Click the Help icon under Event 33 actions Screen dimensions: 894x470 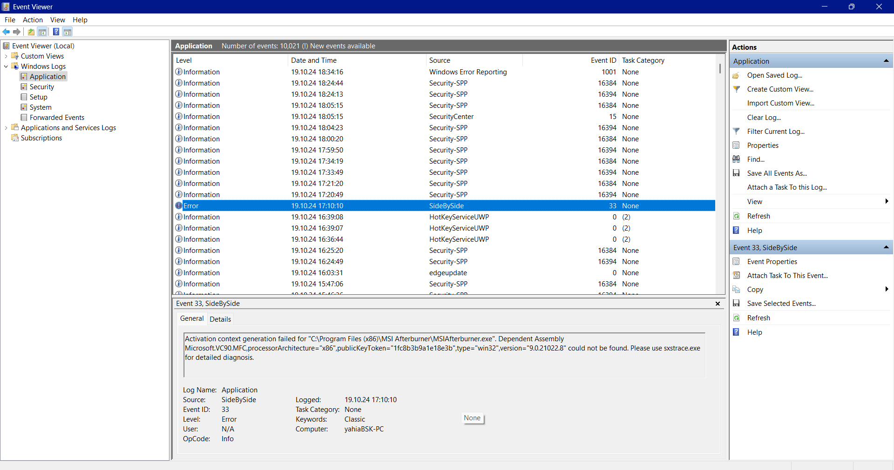click(736, 332)
